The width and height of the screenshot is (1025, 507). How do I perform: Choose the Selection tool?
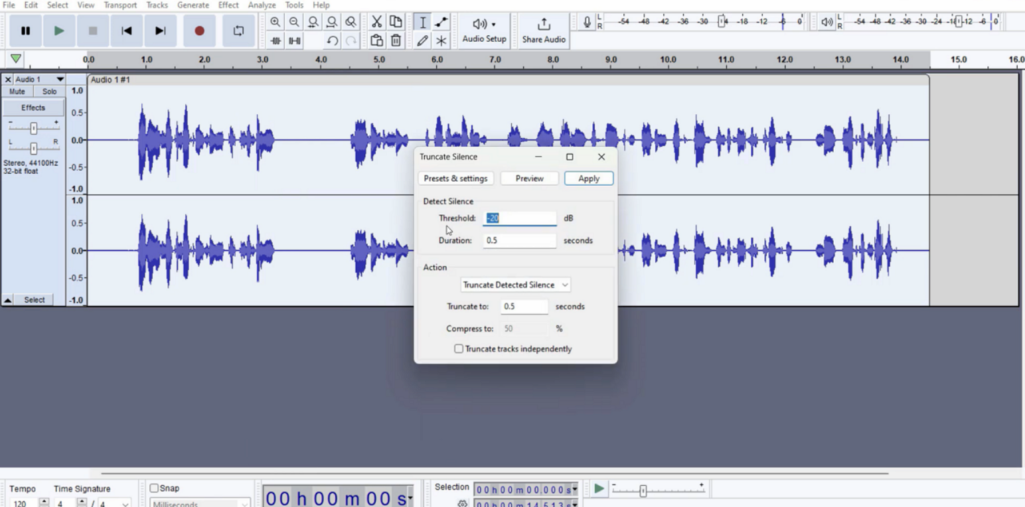pyautogui.click(x=422, y=22)
